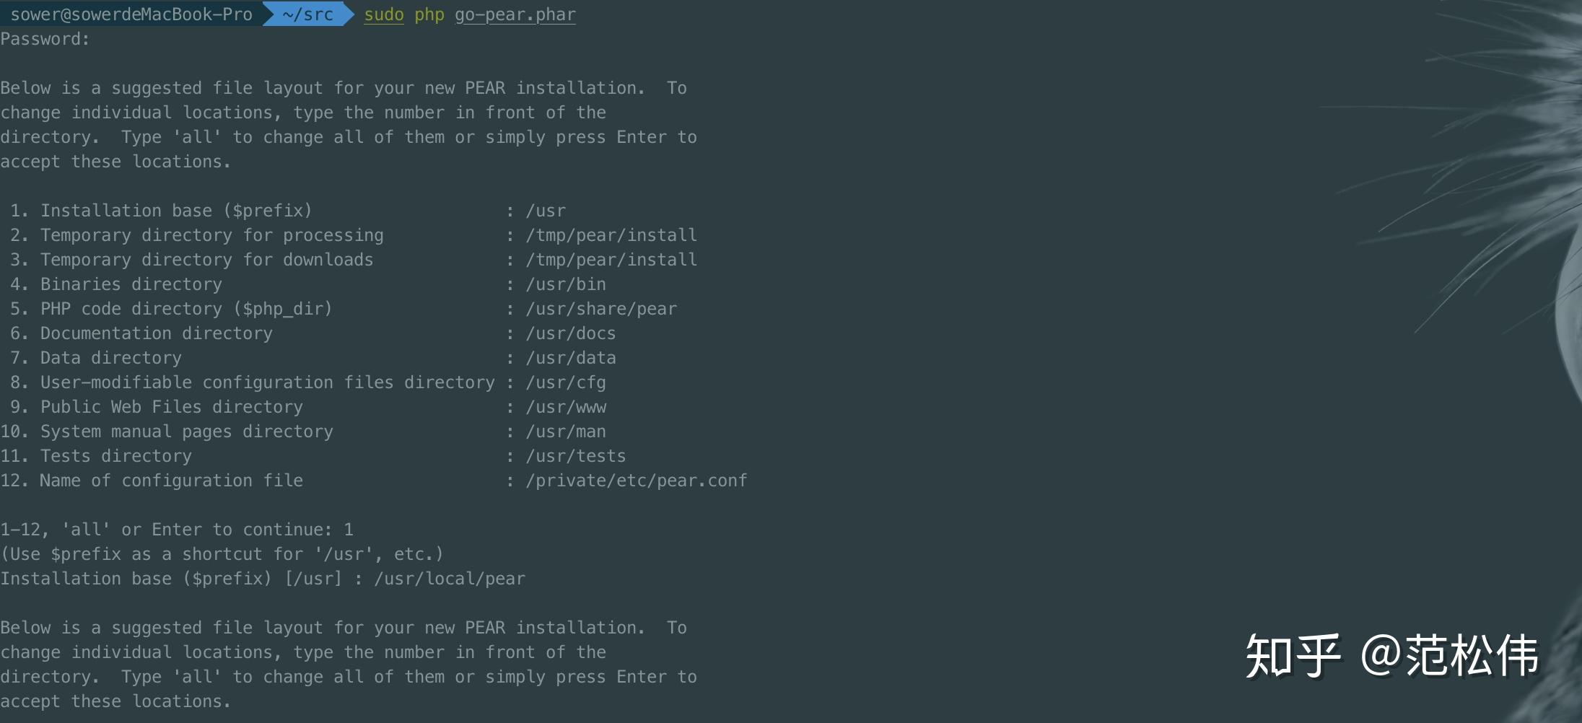Click the go-pear.phar file name
Screen dimensions: 1582x723
515,14
